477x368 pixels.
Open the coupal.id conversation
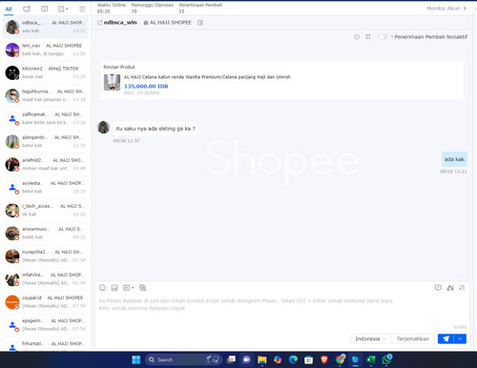[46, 301]
